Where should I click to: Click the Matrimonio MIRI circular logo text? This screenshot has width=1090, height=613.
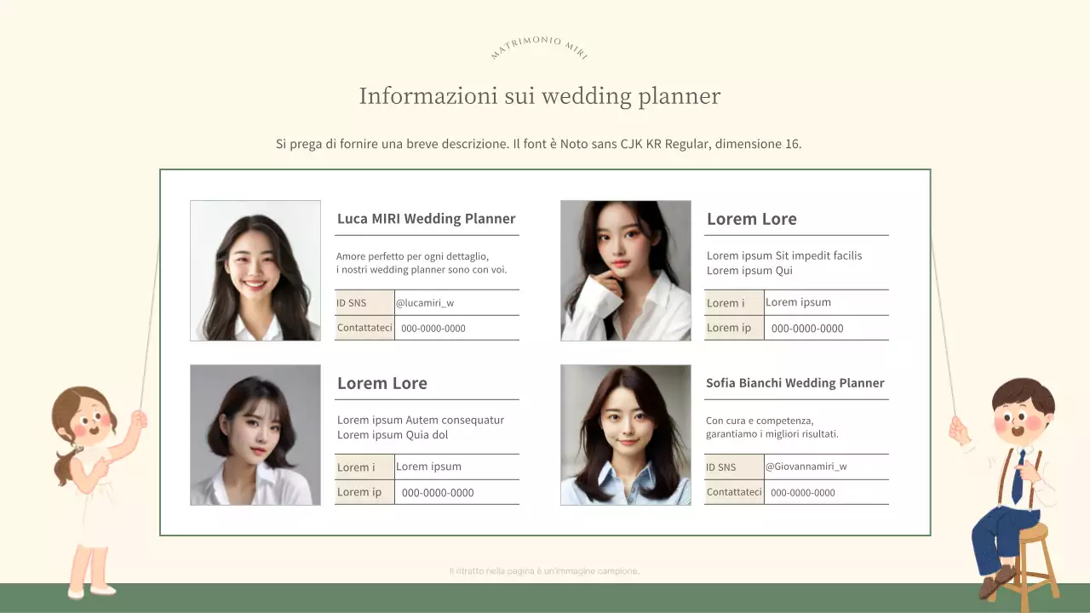click(x=540, y=47)
